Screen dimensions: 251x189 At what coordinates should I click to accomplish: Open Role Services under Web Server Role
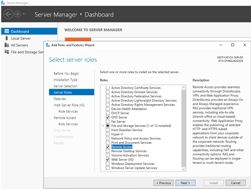68,111
